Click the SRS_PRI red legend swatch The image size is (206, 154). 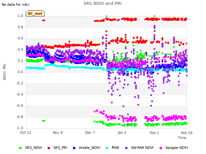(x=49, y=148)
